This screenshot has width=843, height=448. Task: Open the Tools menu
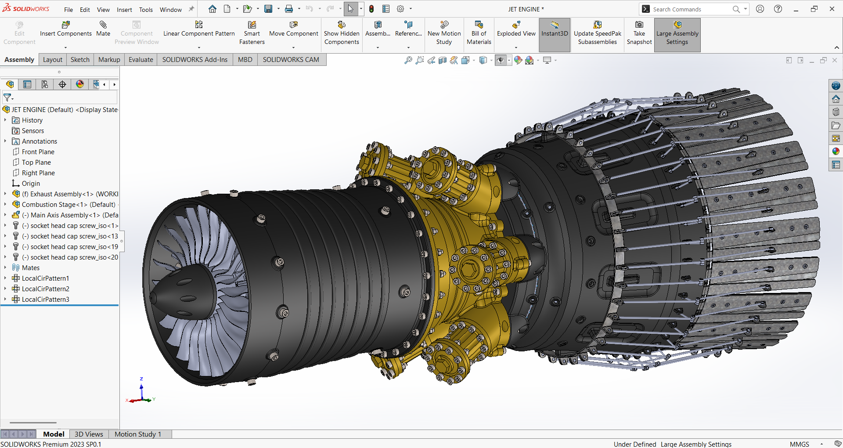(146, 10)
